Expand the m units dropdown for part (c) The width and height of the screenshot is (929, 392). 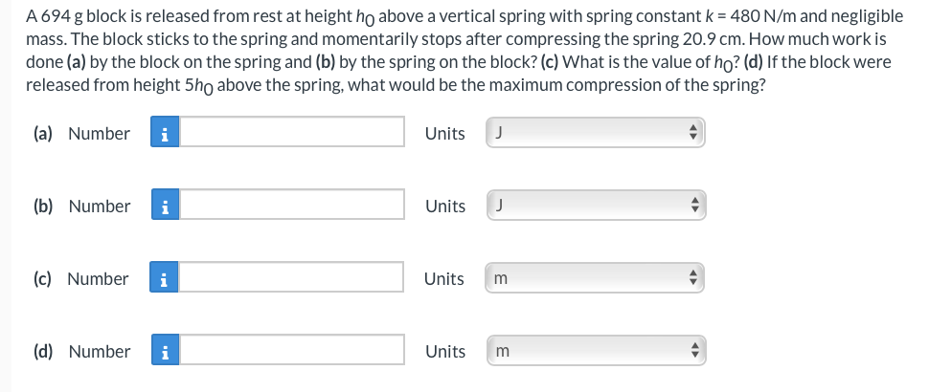(x=595, y=279)
